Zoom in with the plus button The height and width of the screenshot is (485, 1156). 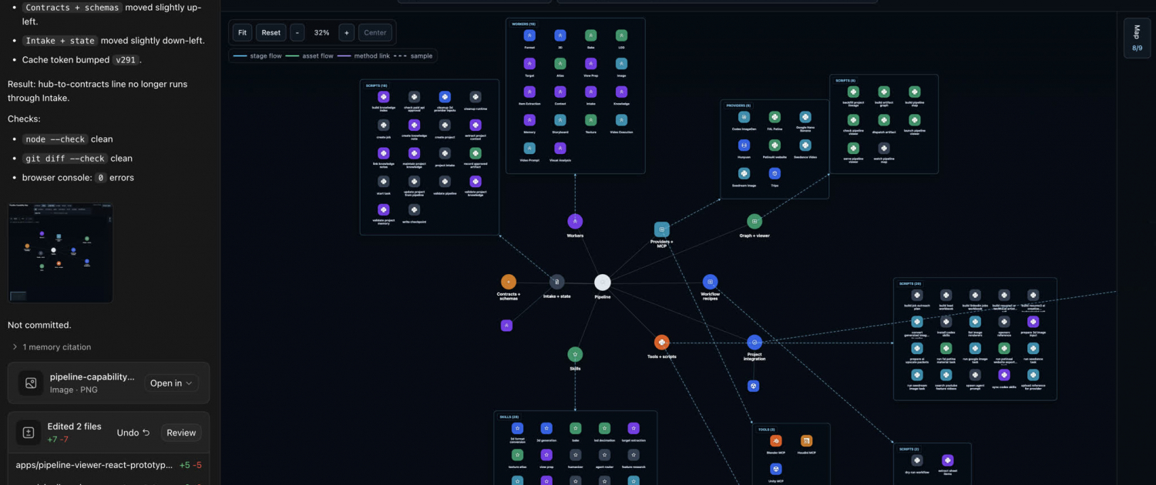346,32
